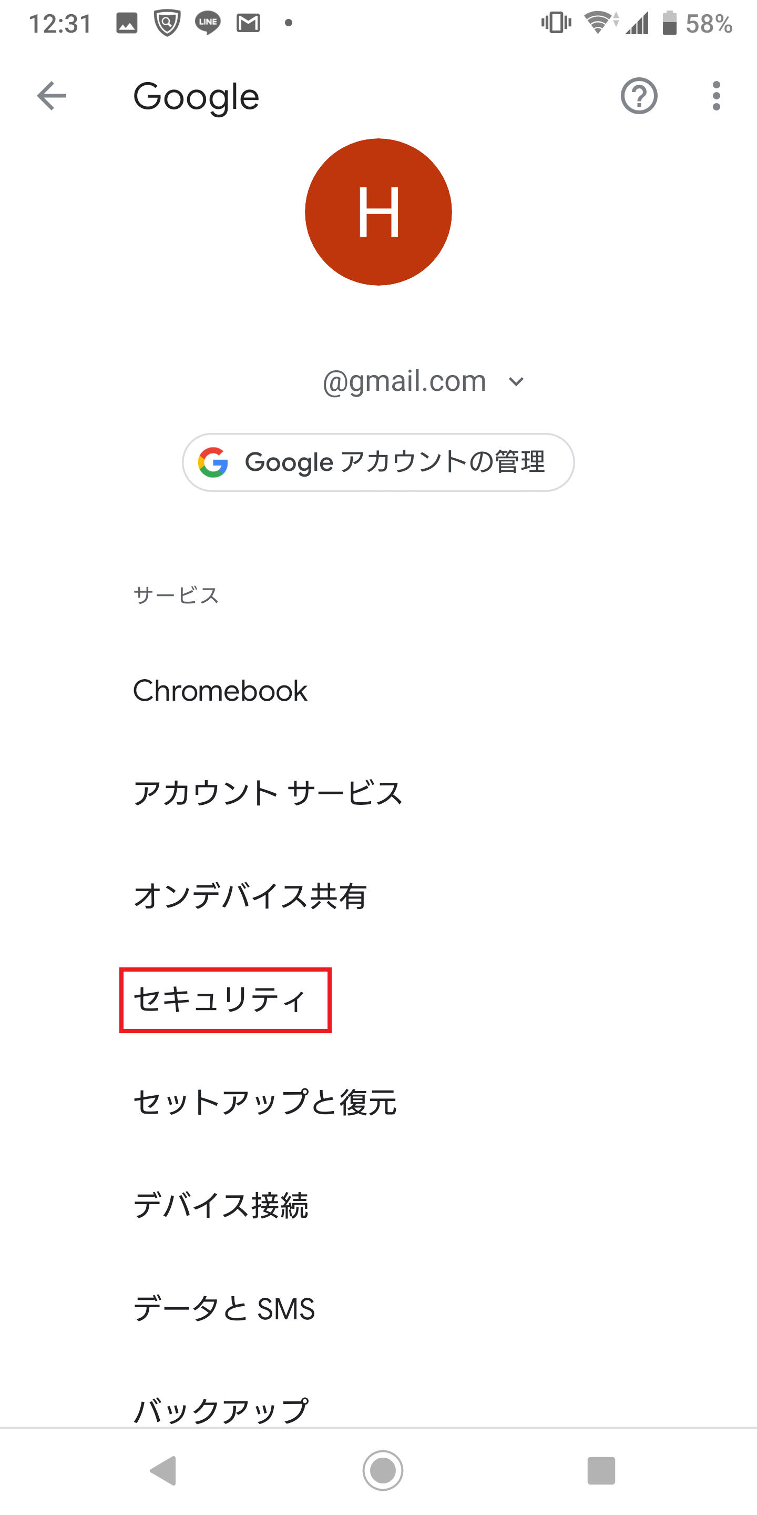The image size is (757, 1515).
Task: Tap the recent apps square button
Action: 601,1470
